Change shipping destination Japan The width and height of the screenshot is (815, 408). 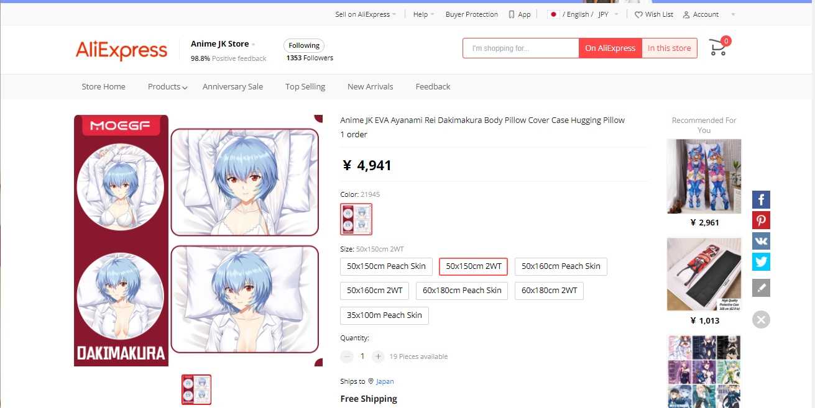(x=385, y=381)
